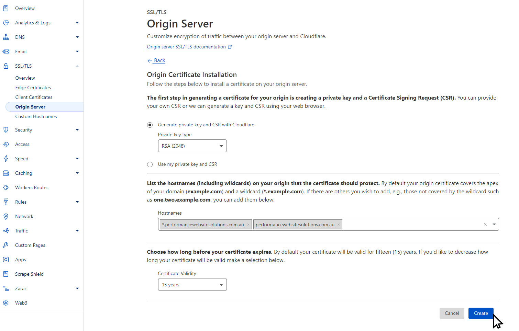Select Use my private key and CSR
This screenshot has width=519, height=331.
[x=150, y=164]
